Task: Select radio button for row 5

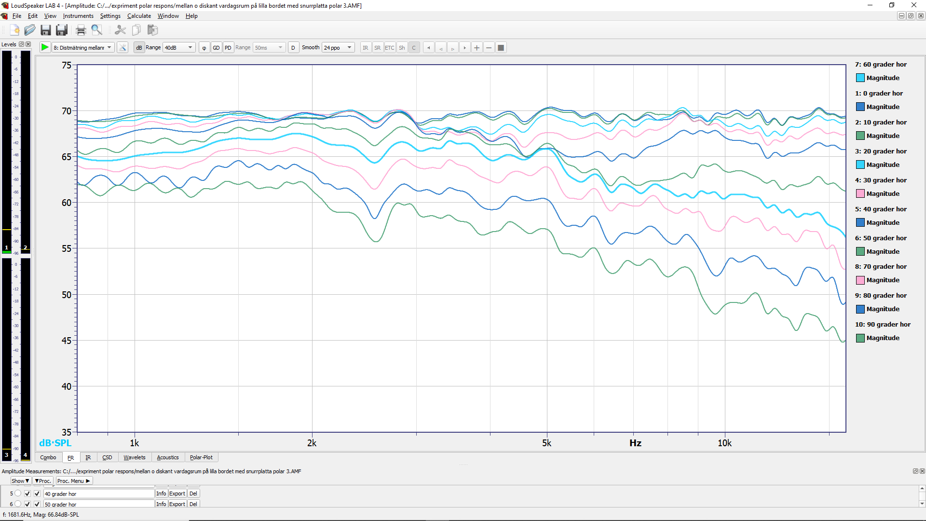Action: click(x=18, y=494)
